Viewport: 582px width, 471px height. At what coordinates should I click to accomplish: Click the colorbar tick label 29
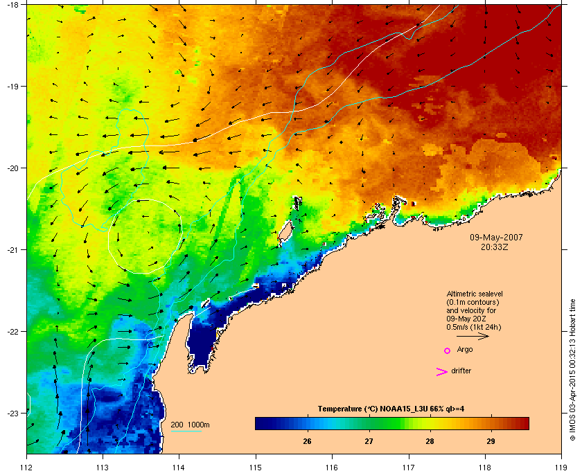[x=491, y=441]
